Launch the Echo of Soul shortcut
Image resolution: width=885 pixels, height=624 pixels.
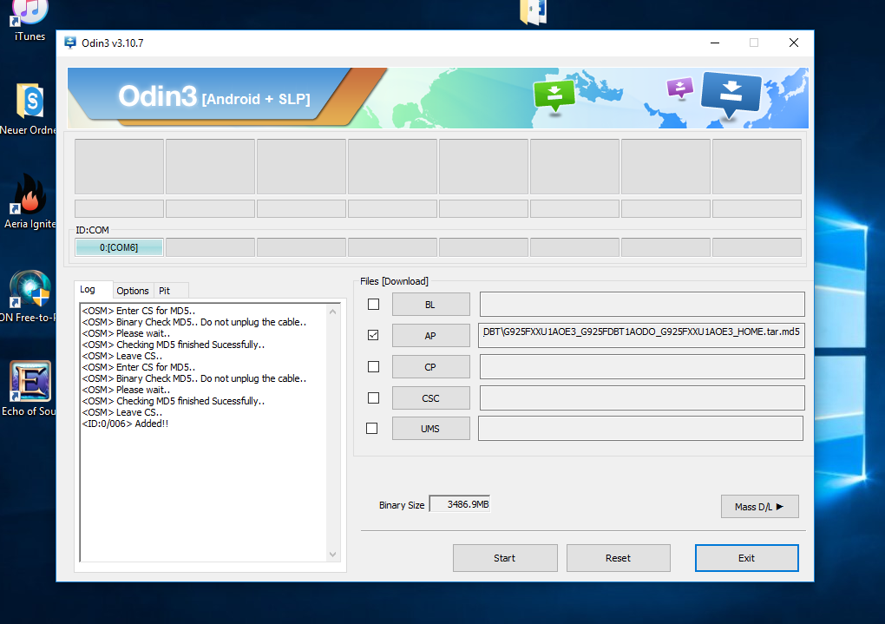pos(29,389)
